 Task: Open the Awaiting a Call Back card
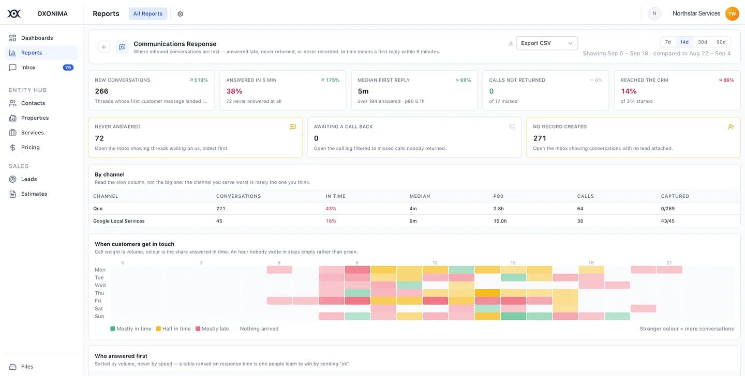click(x=414, y=137)
